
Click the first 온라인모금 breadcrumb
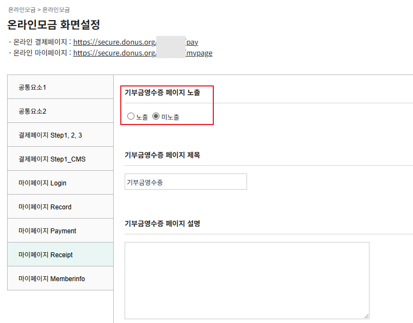[21, 10]
